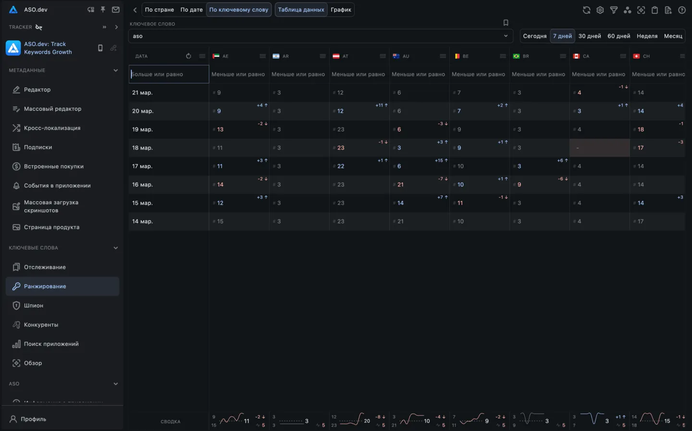Click the export file download icon
692x431 pixels.
pos(668,10)
